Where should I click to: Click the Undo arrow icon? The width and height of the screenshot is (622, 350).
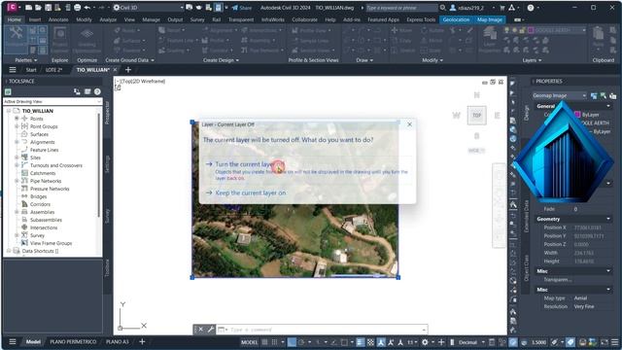click(86, 8)
